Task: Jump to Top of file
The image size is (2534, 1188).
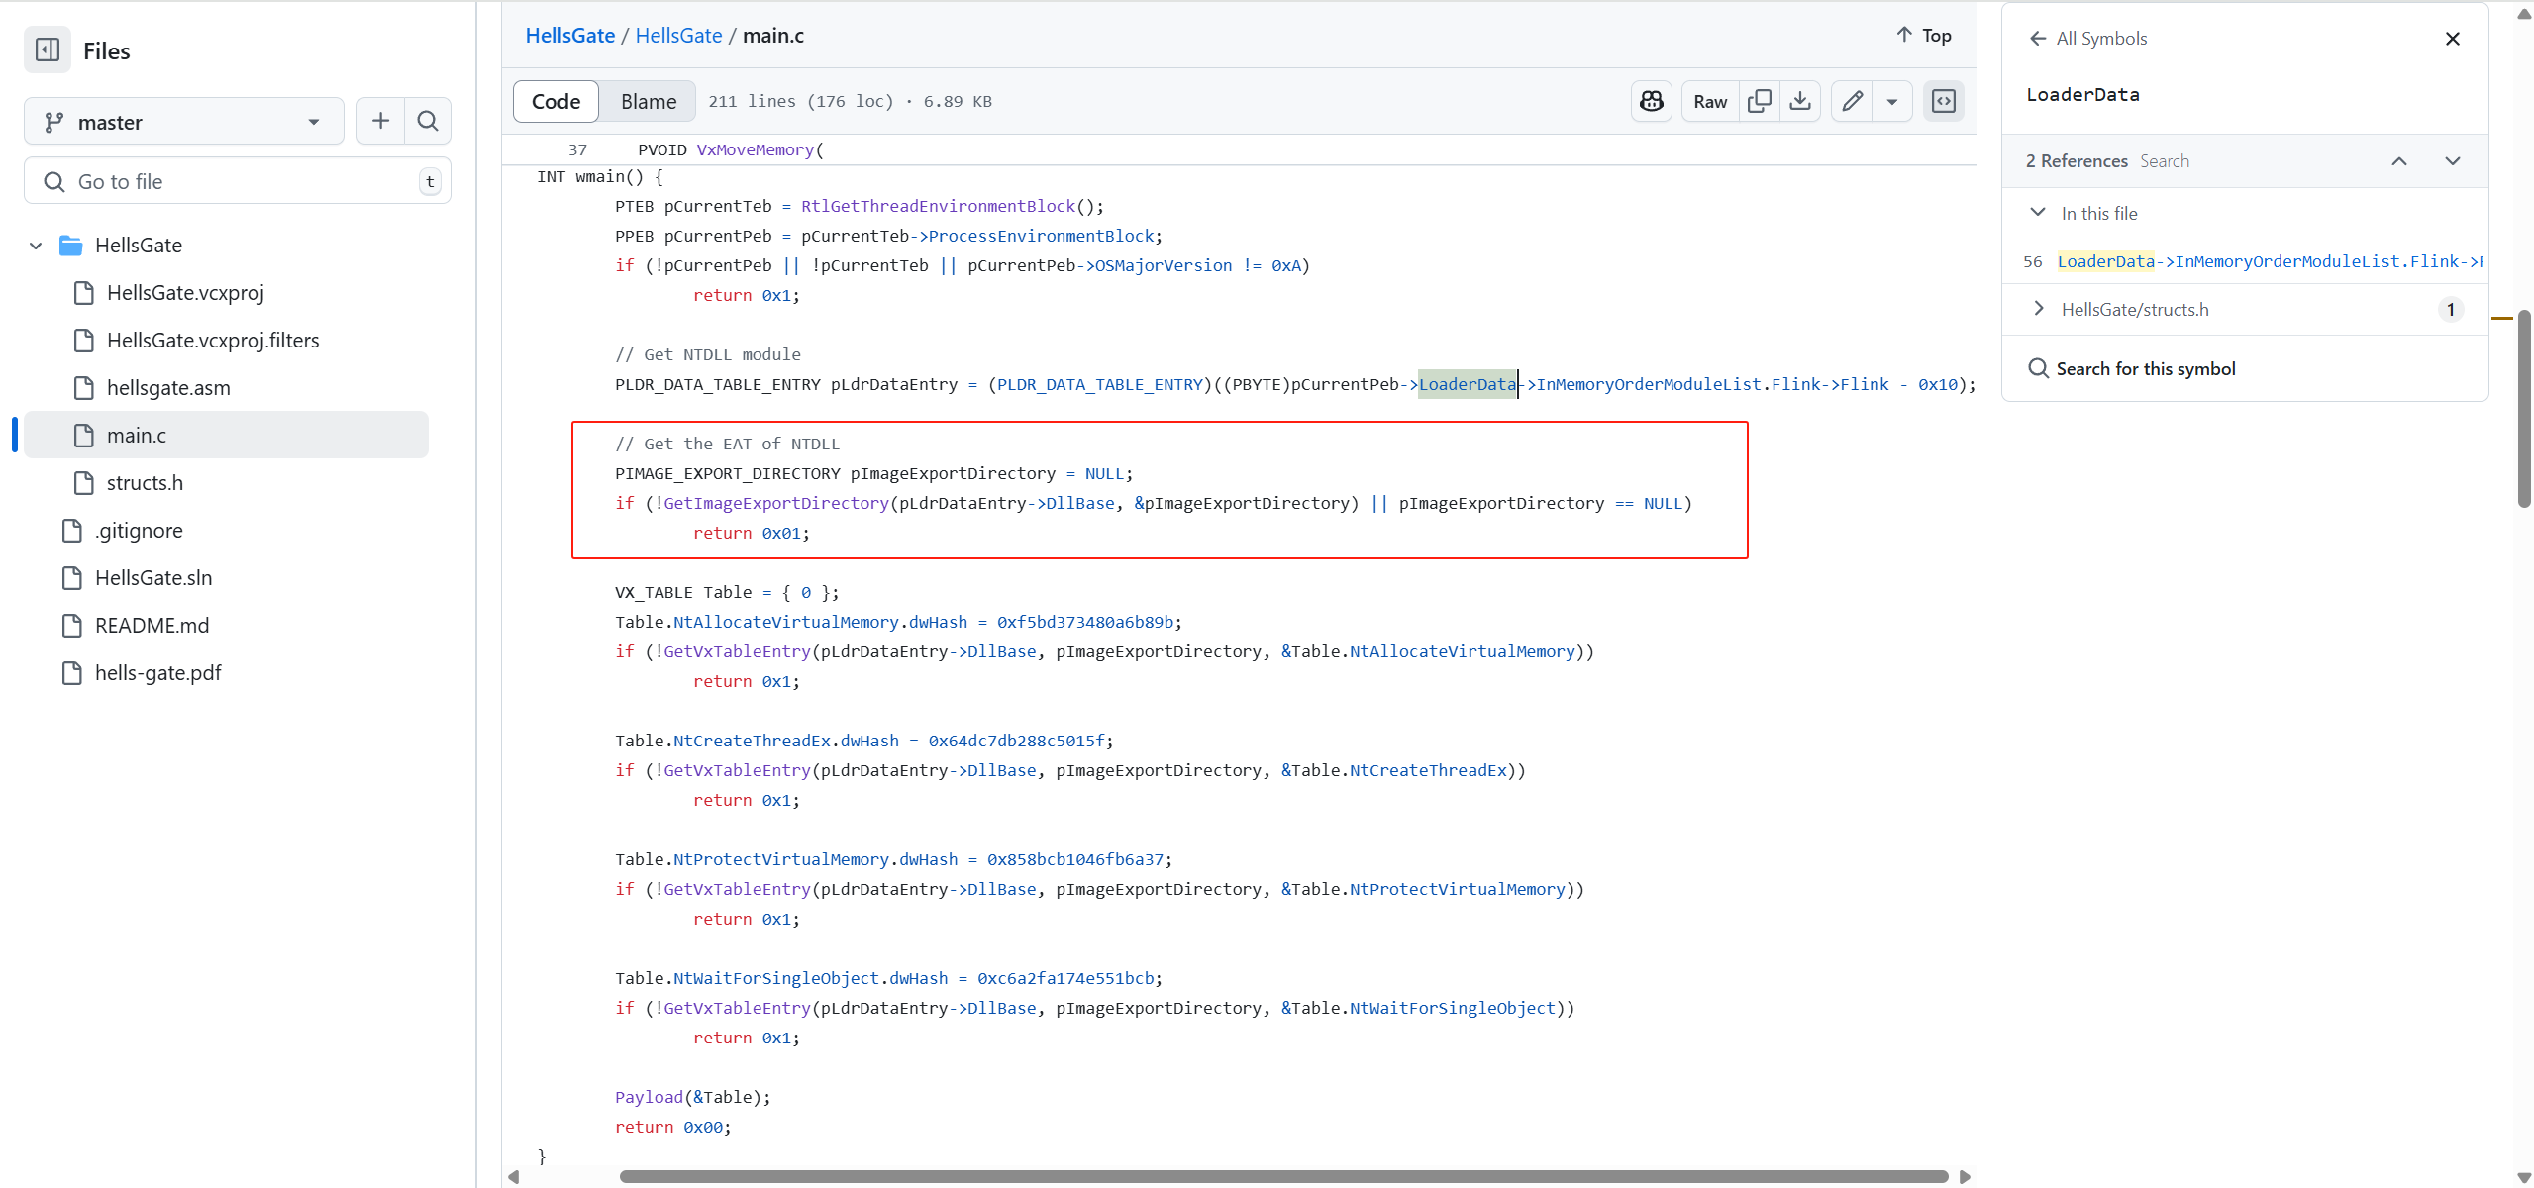Action: [1923, 36]
